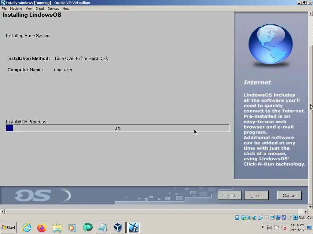Image resolution: width=313 pixels, height=234 pixels.
Task: Click the computer name value 'computer'
Action: (x=63, y=70)
